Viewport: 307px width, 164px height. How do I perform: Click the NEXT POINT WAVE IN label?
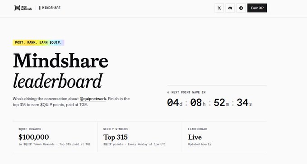pos(188,92)
